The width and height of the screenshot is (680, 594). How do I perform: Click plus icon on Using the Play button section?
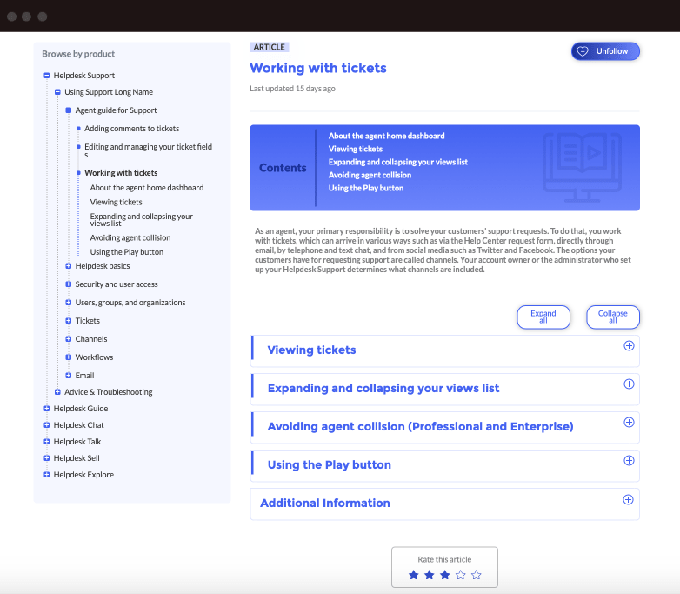click(x=629, y=460)
